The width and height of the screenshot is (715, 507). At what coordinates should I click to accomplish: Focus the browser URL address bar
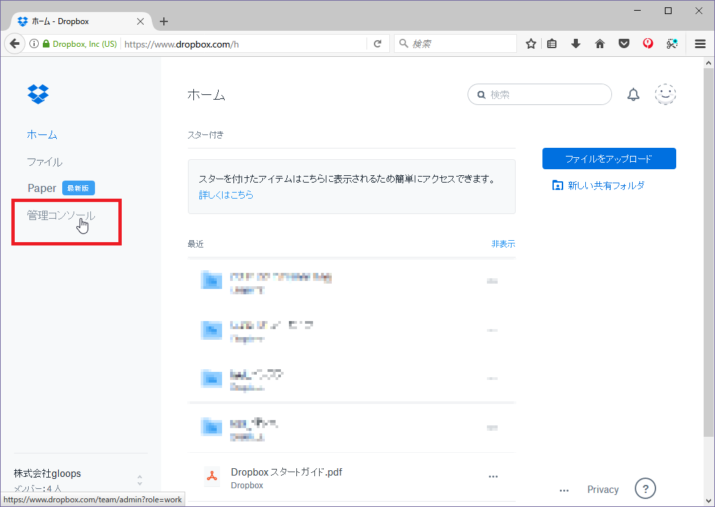244,43
